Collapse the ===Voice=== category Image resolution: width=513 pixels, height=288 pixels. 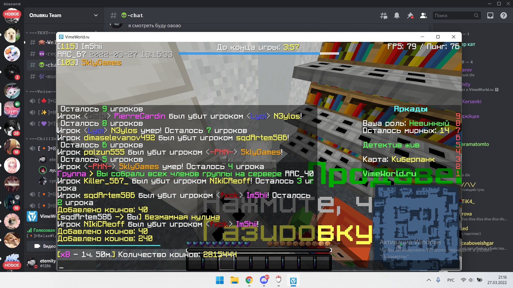pos(40,91)
